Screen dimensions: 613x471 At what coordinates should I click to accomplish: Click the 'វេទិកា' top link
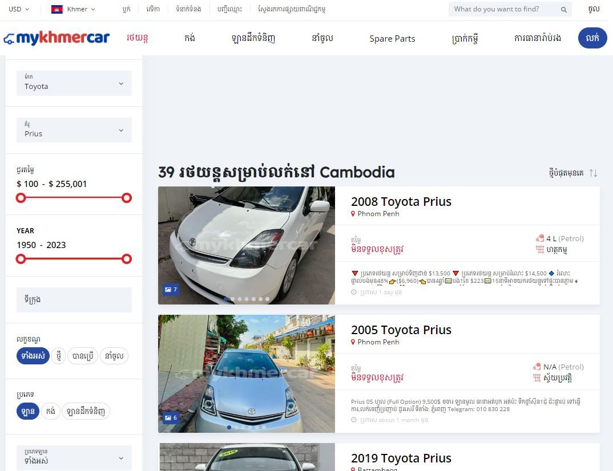pyautogui.click(x=153, y=9)
